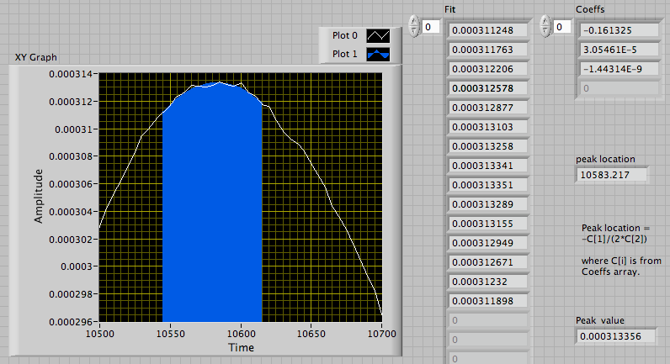The height and width of the screenshot is (364, 670).
Task: Click the Coeffs array label
Action: coord(590,9)
